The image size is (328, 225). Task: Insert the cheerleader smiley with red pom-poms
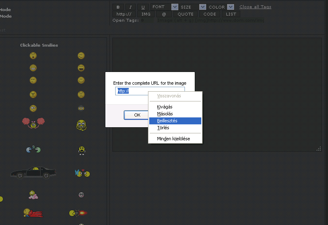[x=34, y=123]
